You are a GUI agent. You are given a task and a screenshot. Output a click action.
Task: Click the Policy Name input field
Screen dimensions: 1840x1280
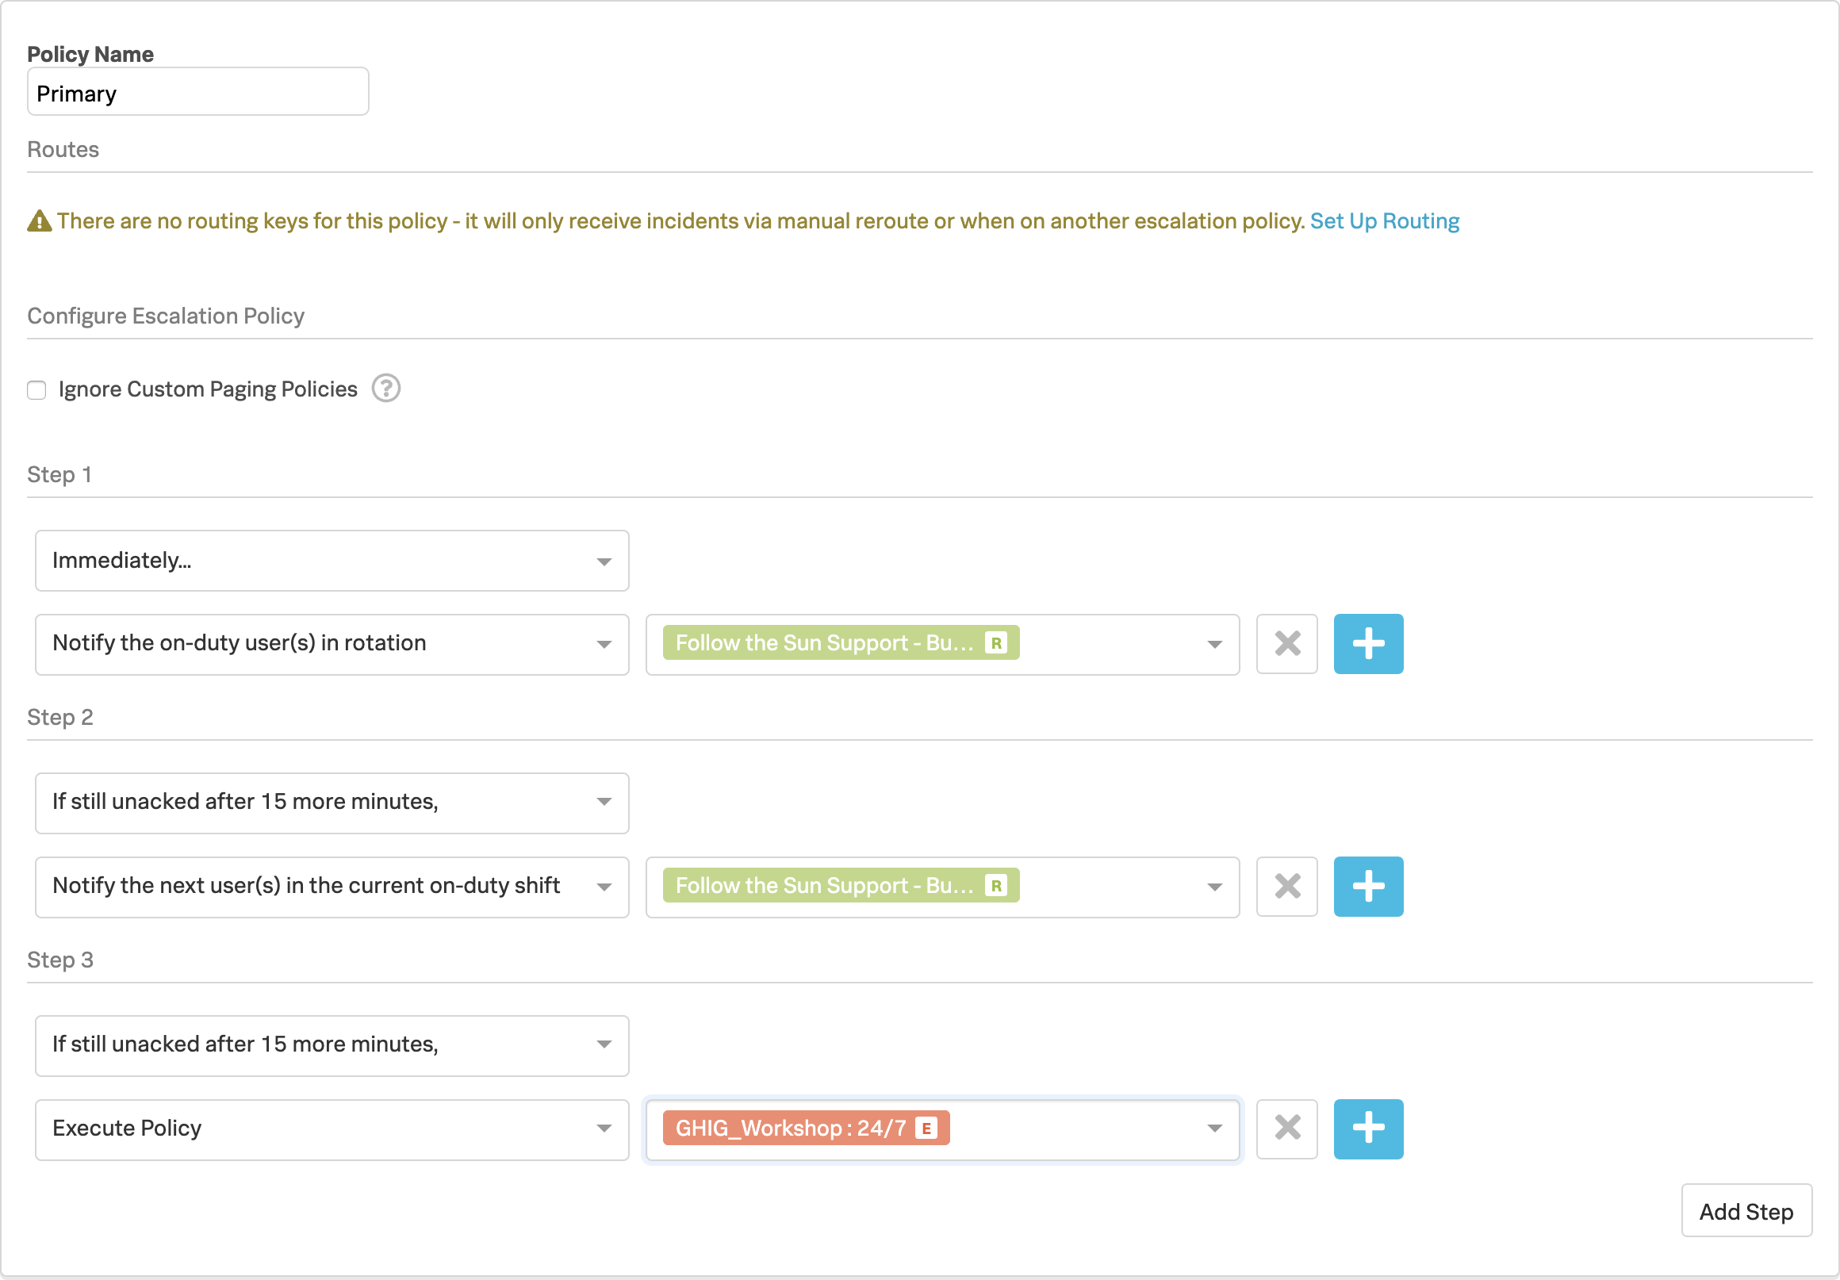pyautogui.click(x=198, y=93)
